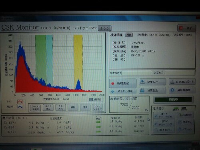Click the edit button beside sample information
Image resolution: width=200 pixels, height=150 pixels.
[129, 35]
